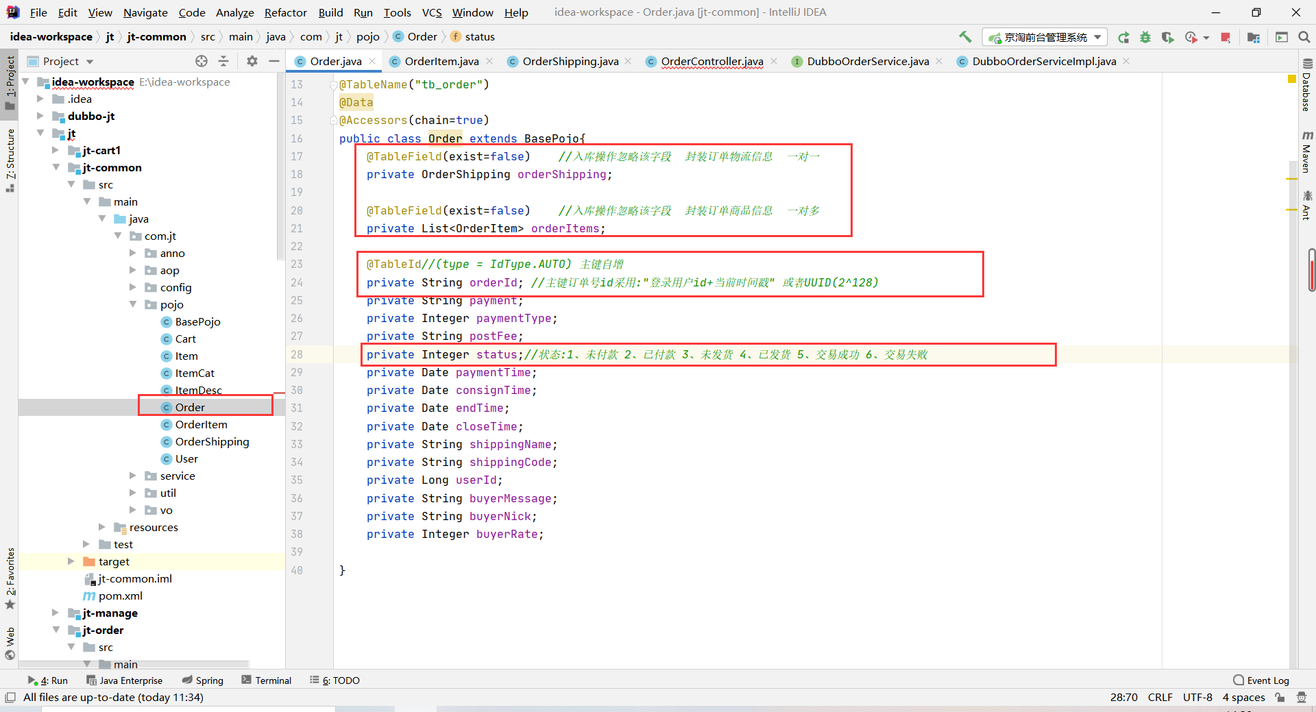Click the locate target crosshair icon

point(201,61)
